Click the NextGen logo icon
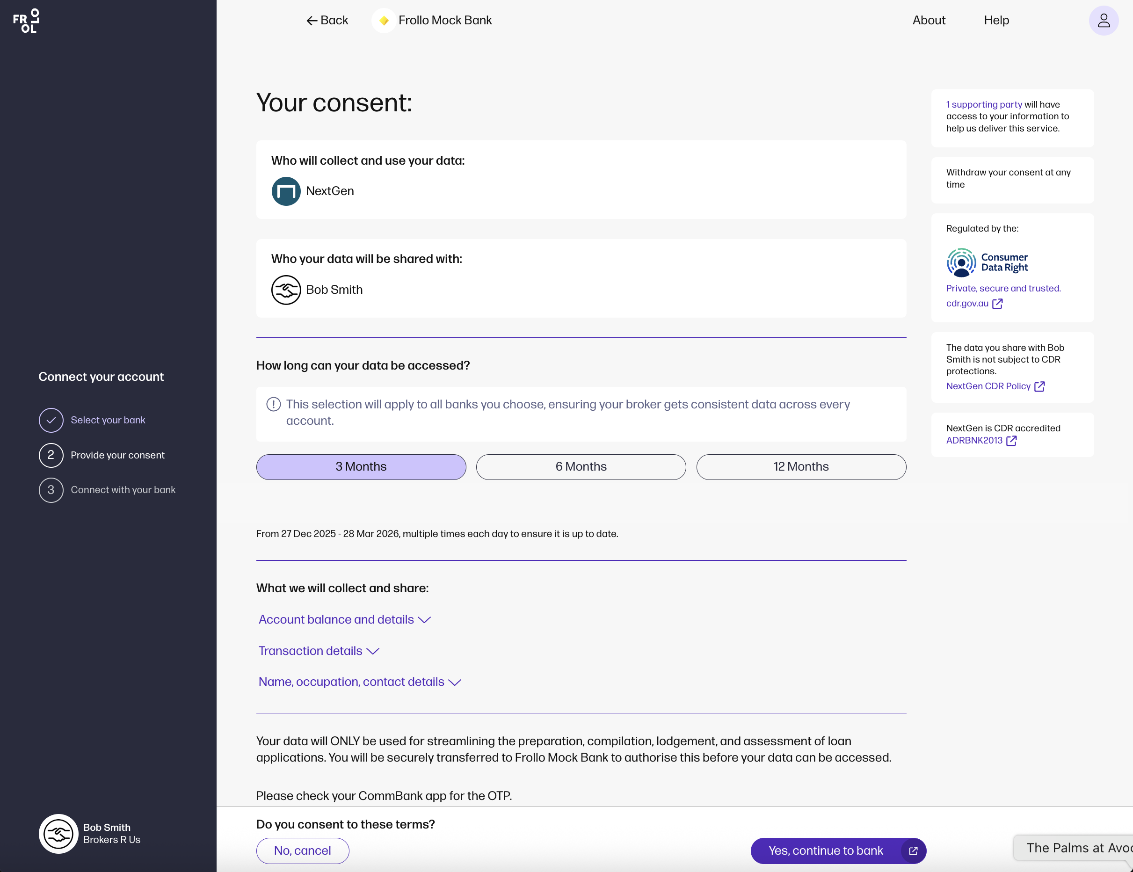 (x=286, y=191)
